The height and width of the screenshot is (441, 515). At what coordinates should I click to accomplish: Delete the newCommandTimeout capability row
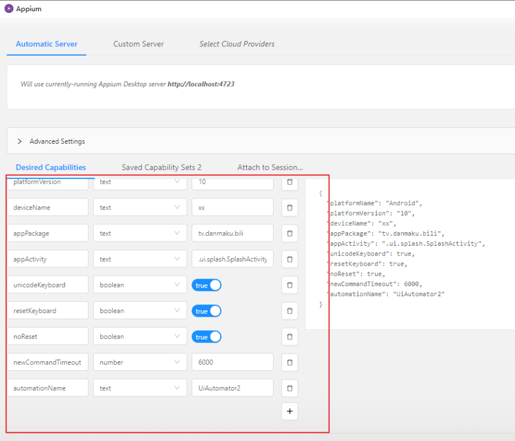click(289, 362)
